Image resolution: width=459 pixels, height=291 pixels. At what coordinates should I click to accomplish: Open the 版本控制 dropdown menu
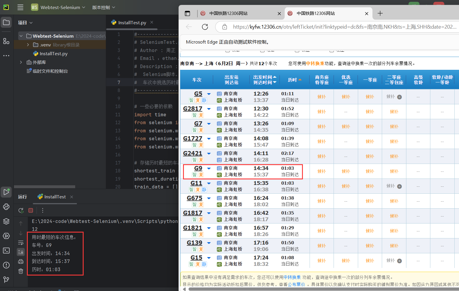tap(103, 7)
